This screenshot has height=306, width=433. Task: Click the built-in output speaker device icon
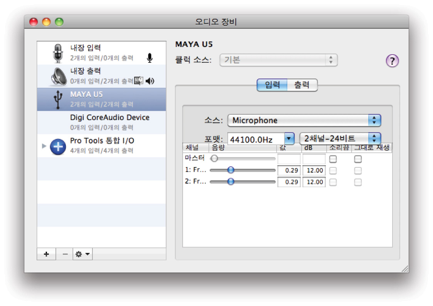click(59, 77)
